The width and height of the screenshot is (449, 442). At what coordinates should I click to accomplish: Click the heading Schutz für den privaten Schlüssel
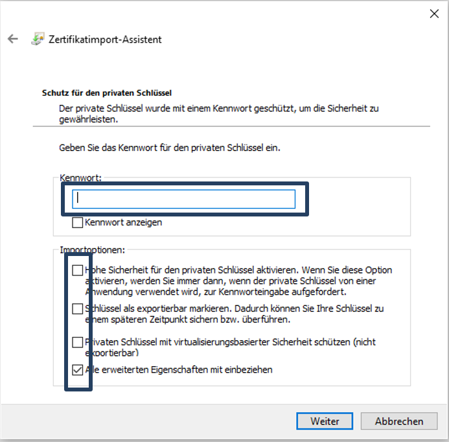tap(106, 93)
